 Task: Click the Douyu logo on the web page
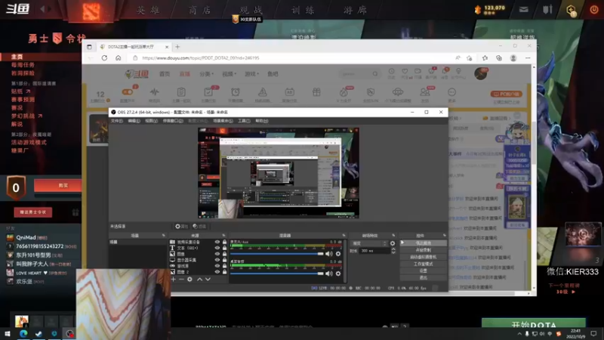[x=137, y=73]
